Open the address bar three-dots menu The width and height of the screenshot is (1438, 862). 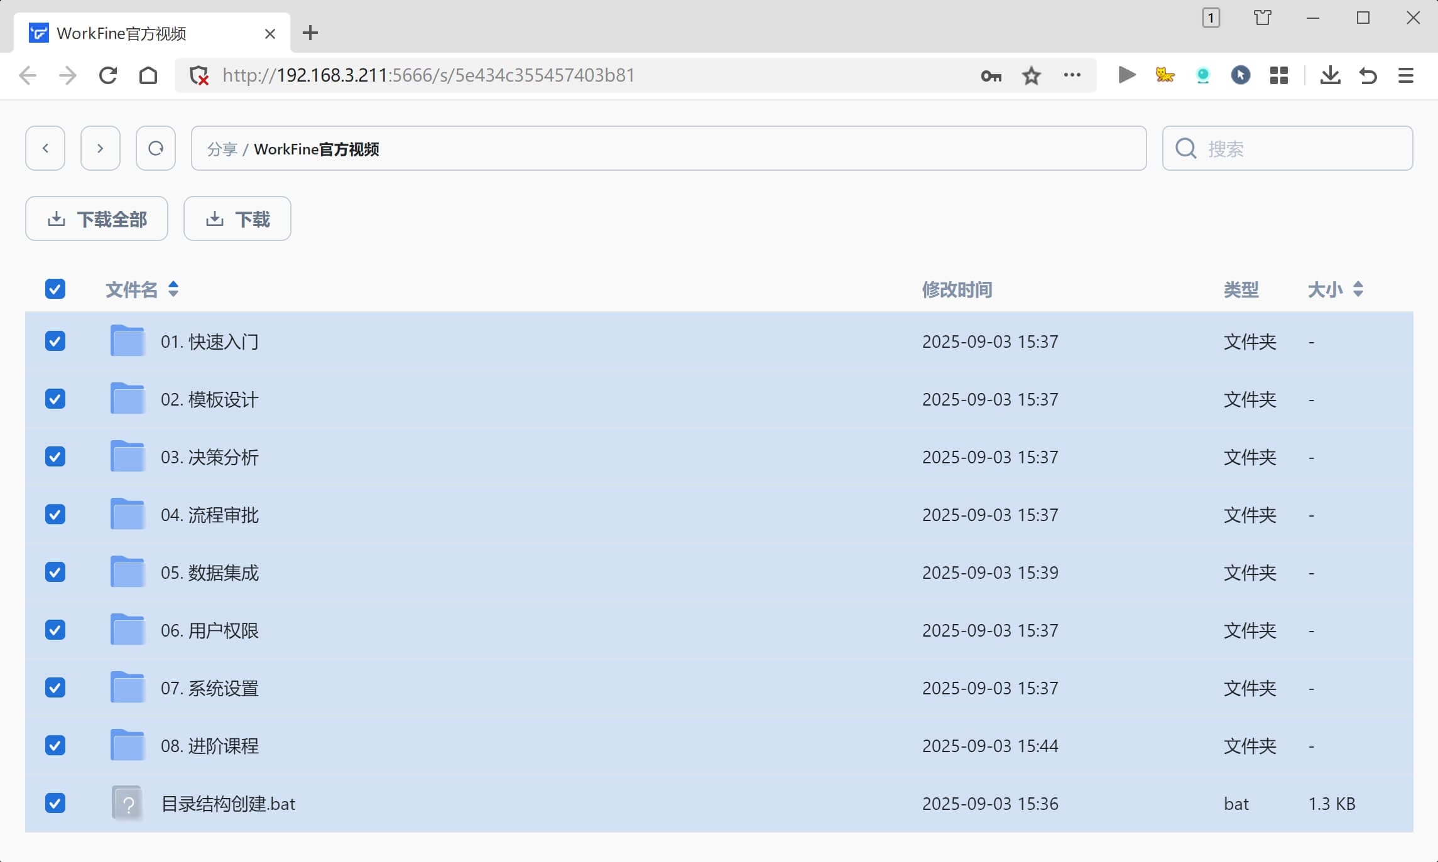(1072, 75)
